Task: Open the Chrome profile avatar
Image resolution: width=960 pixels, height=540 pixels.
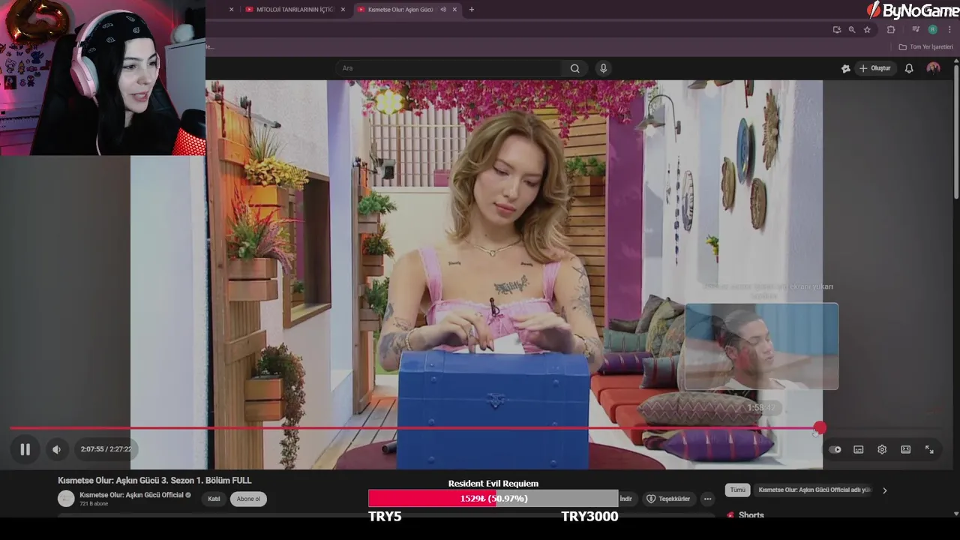Action: pyautogui.click(x=932, y=30)
